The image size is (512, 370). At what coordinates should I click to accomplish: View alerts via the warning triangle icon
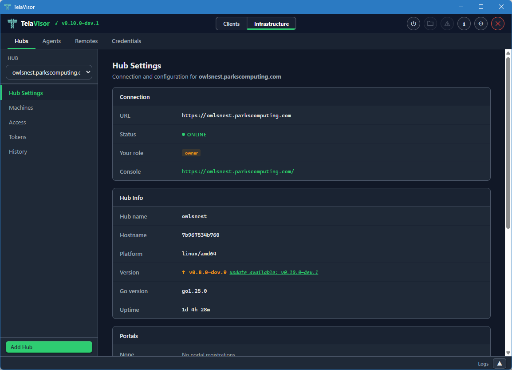[x=447, y=24]
